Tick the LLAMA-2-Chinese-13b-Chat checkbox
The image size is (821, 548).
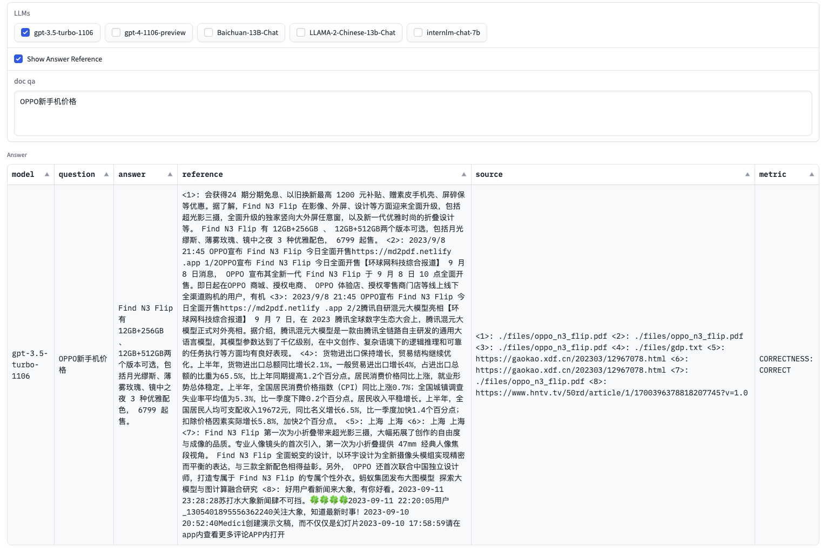pyautogui.click(x=301, y=32)
